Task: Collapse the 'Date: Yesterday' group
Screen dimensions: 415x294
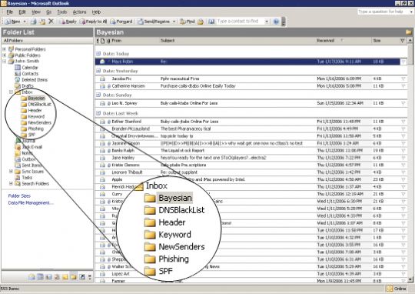Action: click(x=98, y=71)
